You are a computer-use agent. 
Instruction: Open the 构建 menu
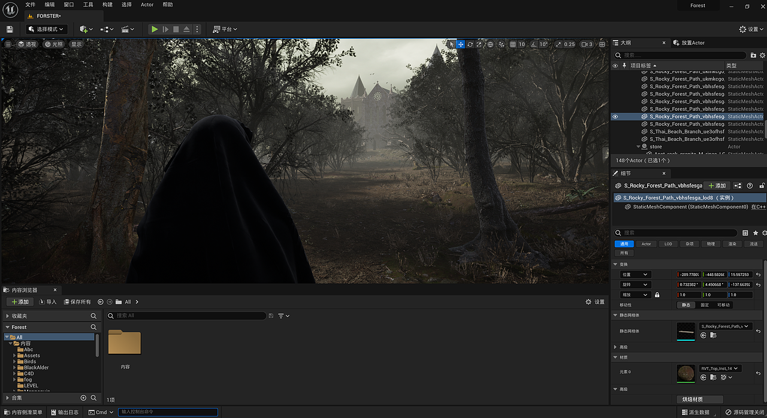tap(107, 5)
